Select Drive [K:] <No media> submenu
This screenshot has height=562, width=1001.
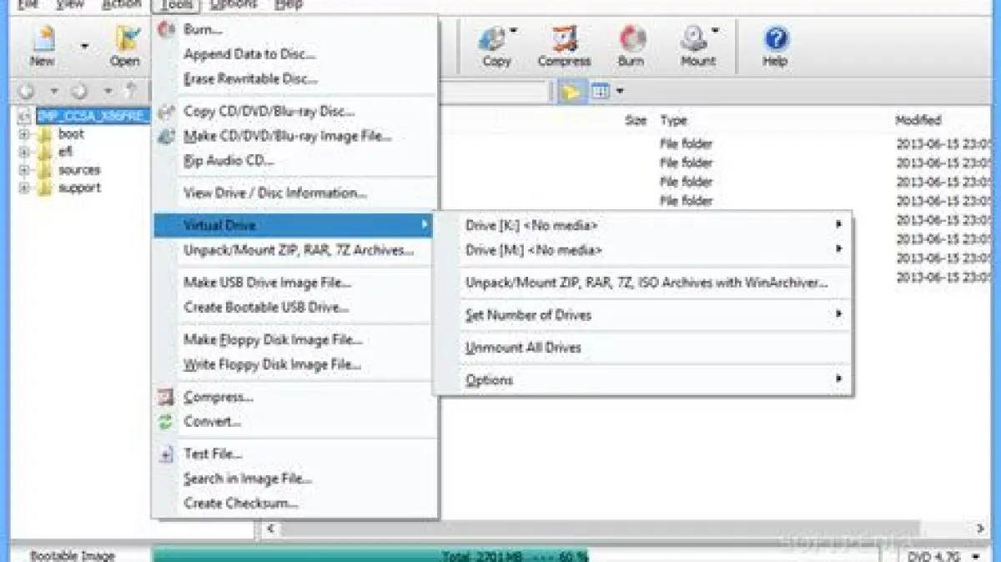click(x=531, y=225)
